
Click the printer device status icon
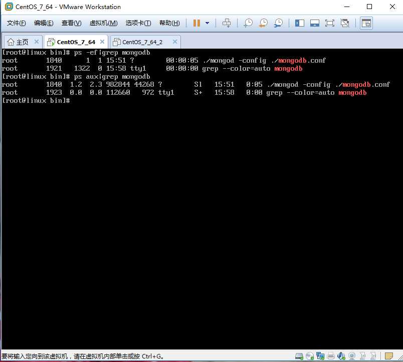(x=331, y=356)
